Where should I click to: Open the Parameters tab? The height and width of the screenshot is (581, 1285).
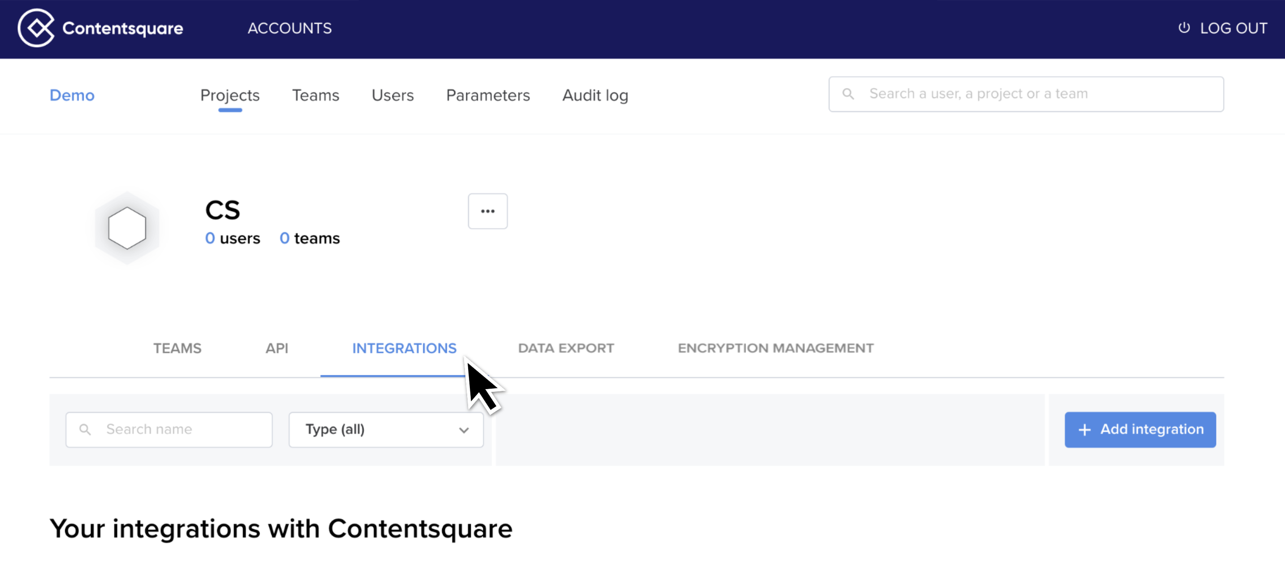[x=488, y=95]
